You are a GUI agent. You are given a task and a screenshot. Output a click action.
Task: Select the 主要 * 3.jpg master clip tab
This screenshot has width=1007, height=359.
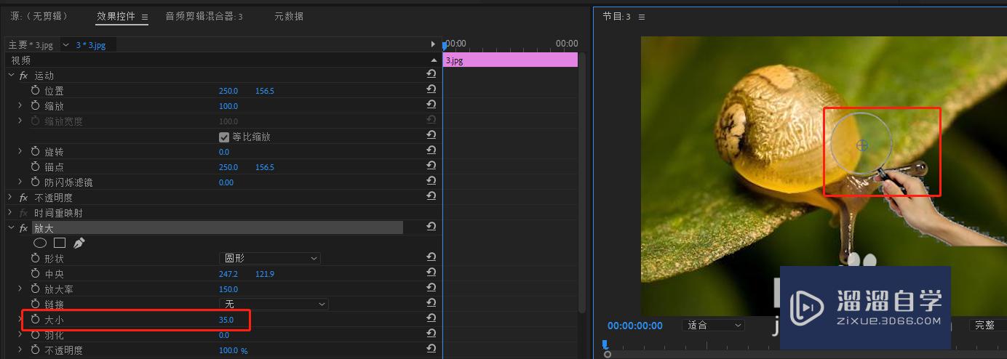31,45
